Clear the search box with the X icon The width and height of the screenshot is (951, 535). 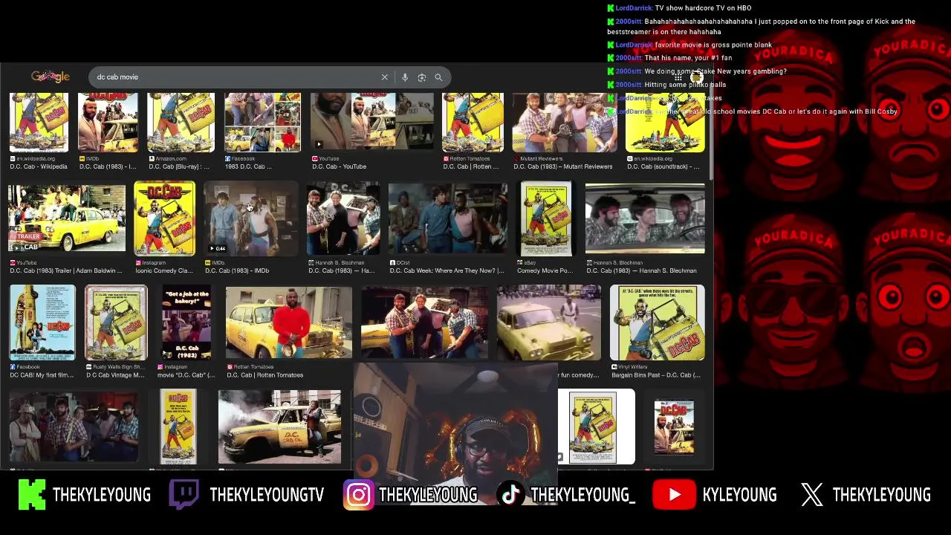click(x=384, y=77)
